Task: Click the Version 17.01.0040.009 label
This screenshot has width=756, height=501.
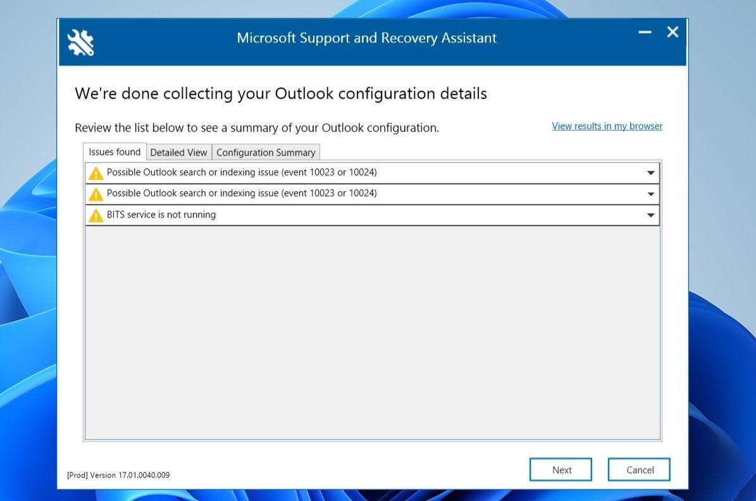Action: point(118,475)
